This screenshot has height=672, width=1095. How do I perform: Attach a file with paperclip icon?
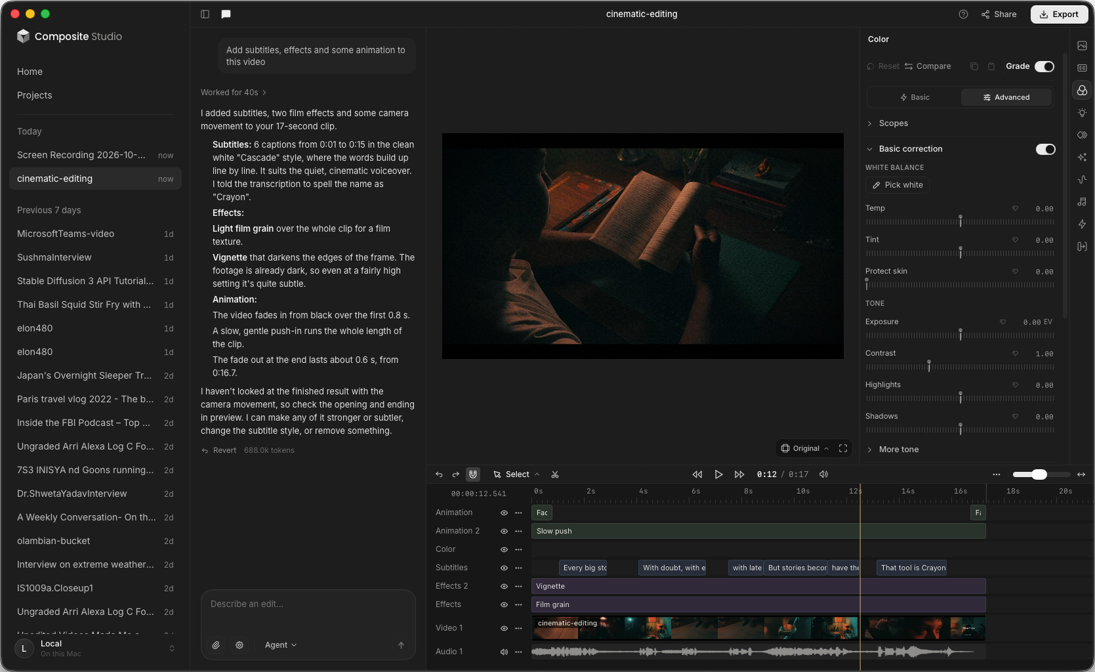click(216, 645)
